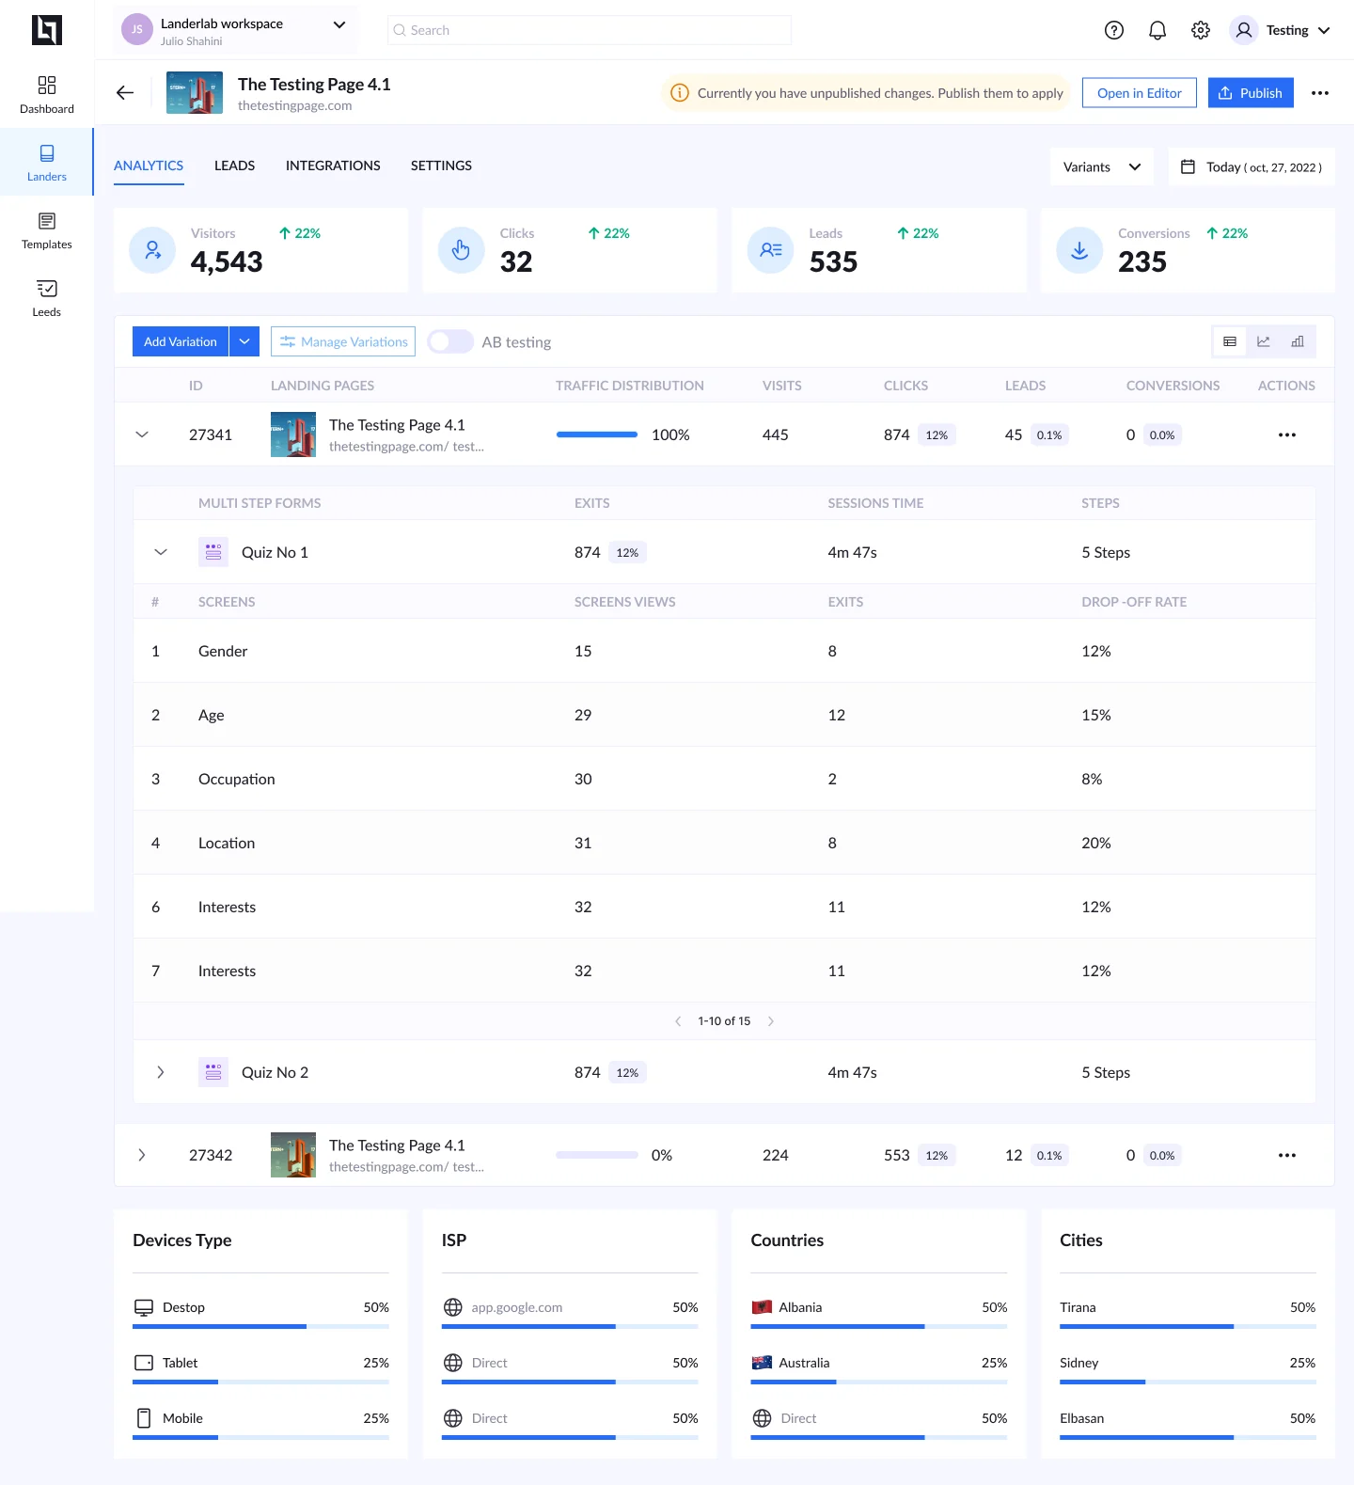Select the Analytics tab
The width and height of the screenshot is (1354, 1485).
[149, 166]
